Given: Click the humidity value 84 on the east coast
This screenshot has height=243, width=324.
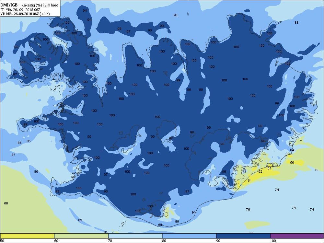Looking at the screenshot, I should pos(292,150).
